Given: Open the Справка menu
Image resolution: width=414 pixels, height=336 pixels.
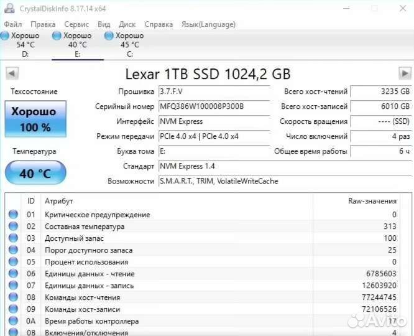Looking at the screenshot, I should [x=159, y=24].
